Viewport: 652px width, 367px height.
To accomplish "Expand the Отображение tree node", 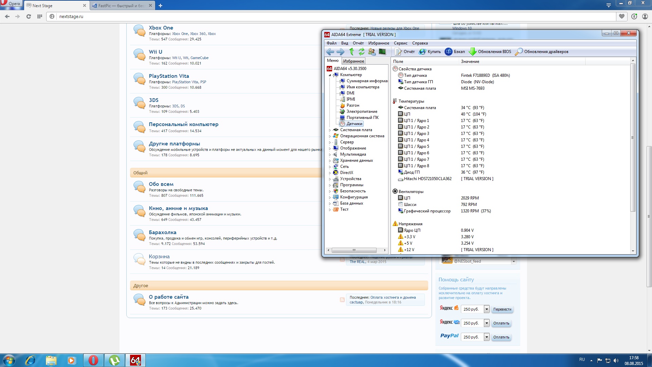I will [x=330, y=148].
